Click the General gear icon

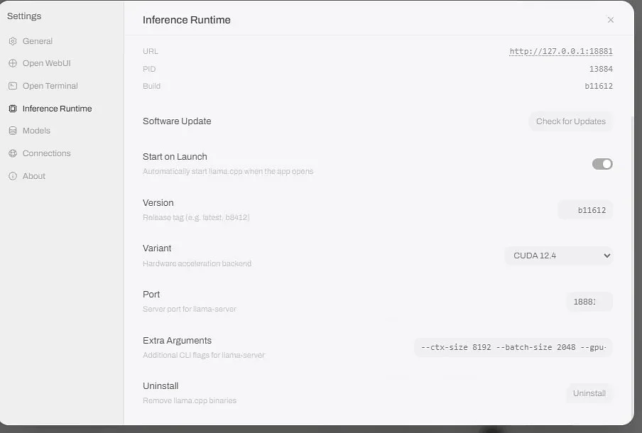[13, 41]
